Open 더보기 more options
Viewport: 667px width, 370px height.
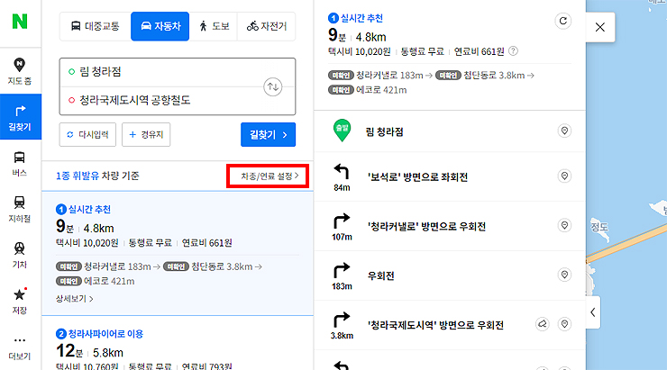tap(20, 347)
